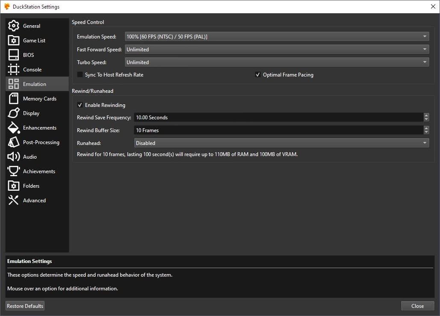Image resolution: width=440 pixels, height=316 pixels.
Task: Go to the Advanced settings page
Action: 34,201
